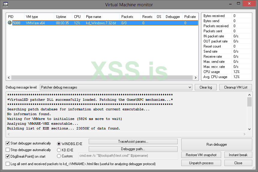Sort VM list by CPU column
258x172 pixels.
(x=78, y=17)
